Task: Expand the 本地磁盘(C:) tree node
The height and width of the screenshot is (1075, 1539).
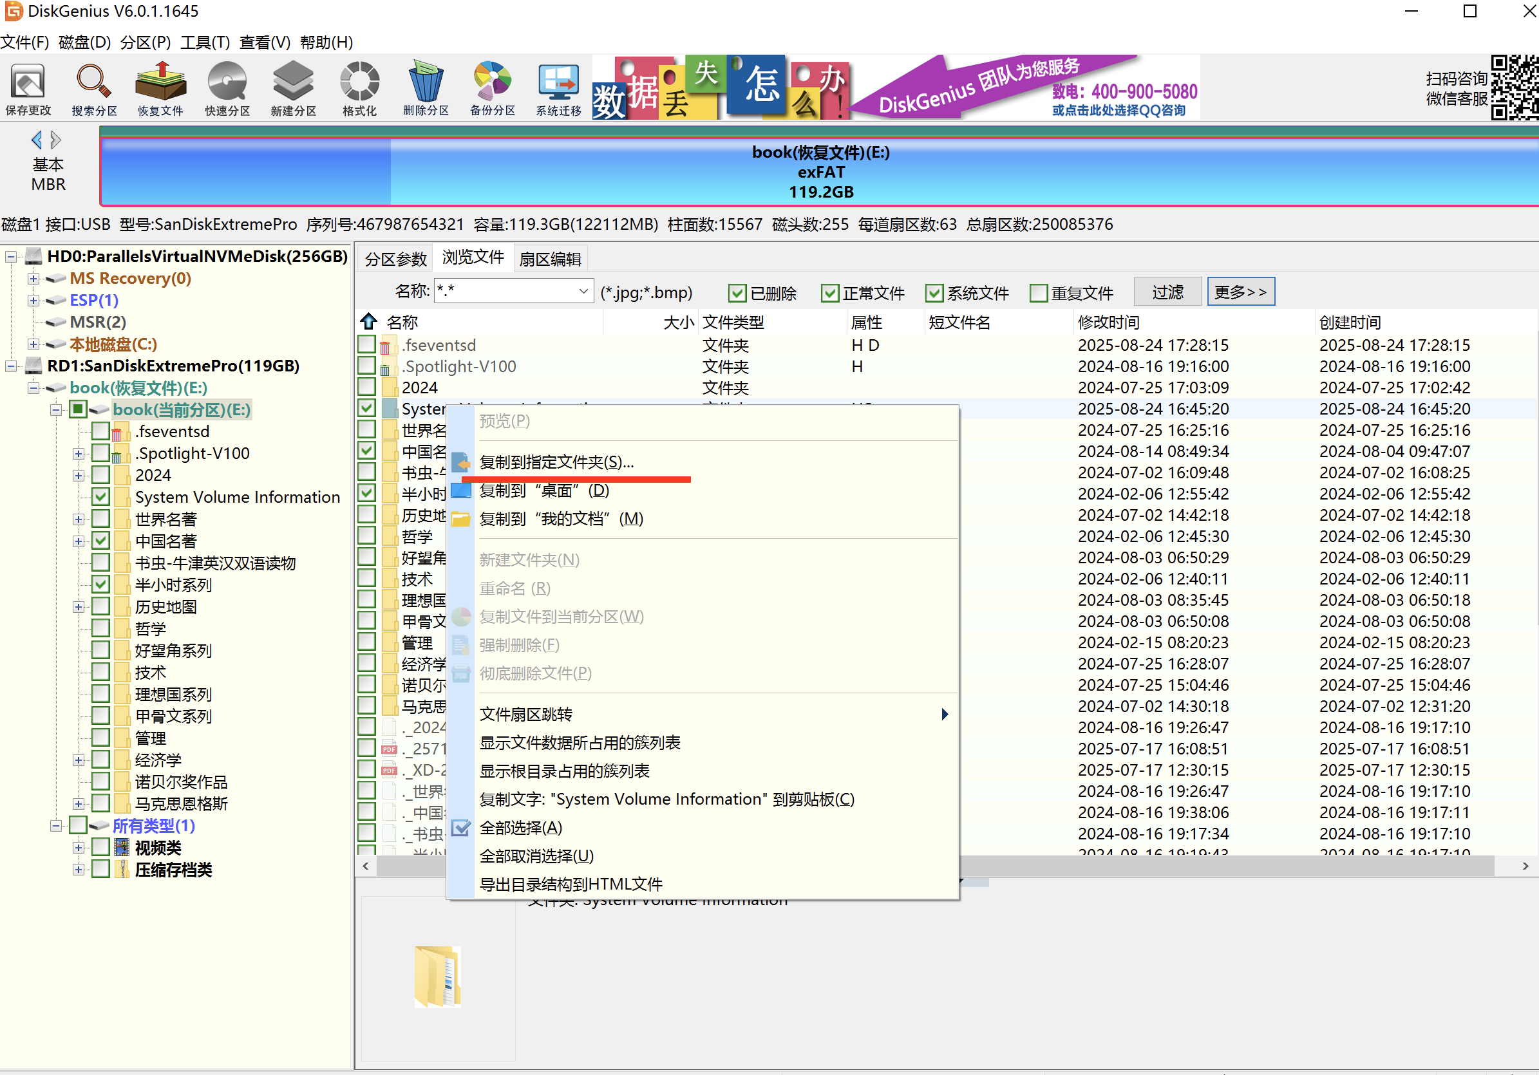Action: 33,344
